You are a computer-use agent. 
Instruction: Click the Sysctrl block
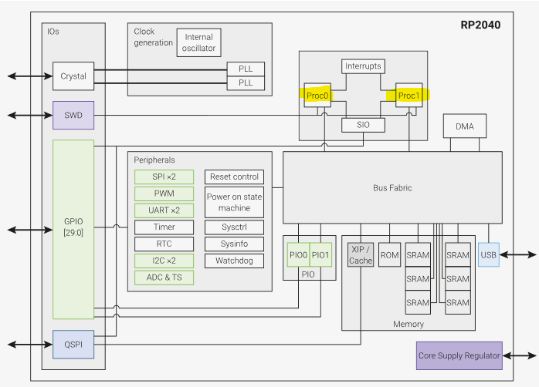pos(235,227)
